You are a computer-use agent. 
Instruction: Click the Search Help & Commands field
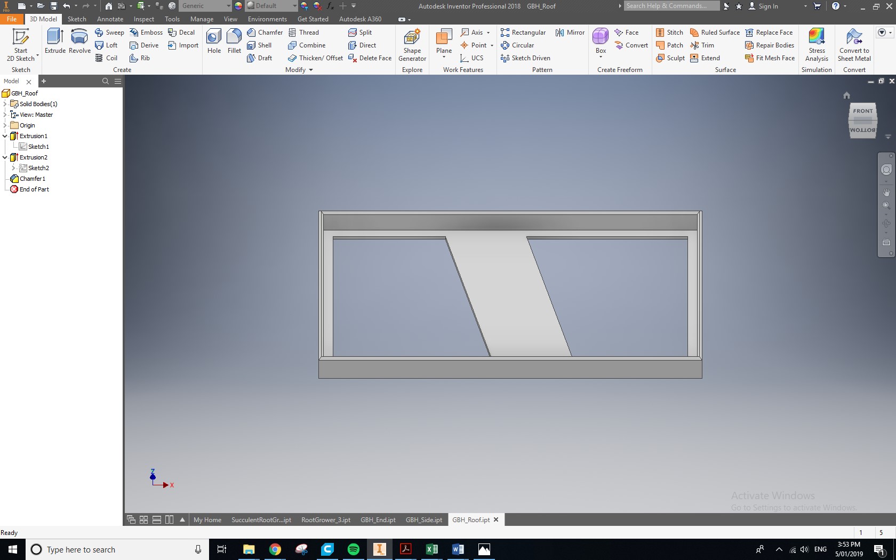click(671, 6)
